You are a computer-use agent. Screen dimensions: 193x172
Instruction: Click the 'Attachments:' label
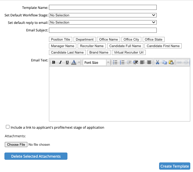click(x=15, y=136)
